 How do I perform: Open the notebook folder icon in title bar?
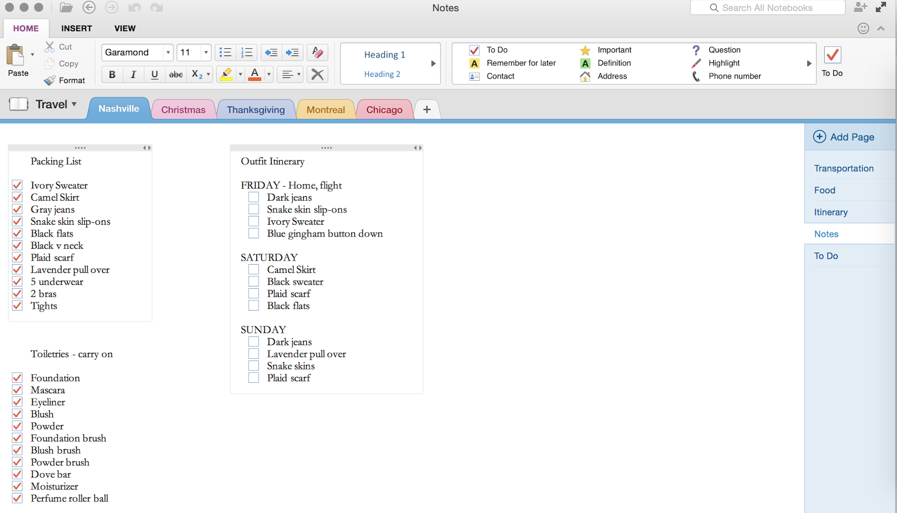click(66, 7)
